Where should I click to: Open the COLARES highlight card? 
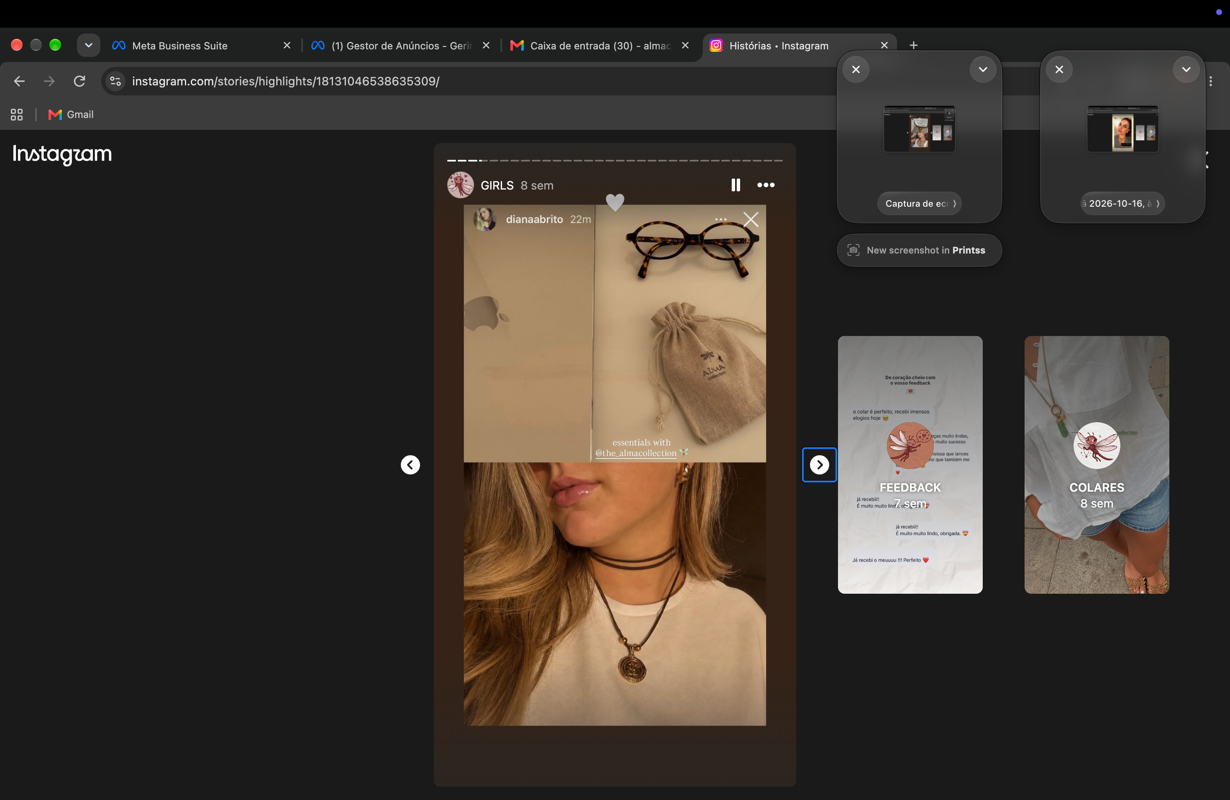point(1097,464)
